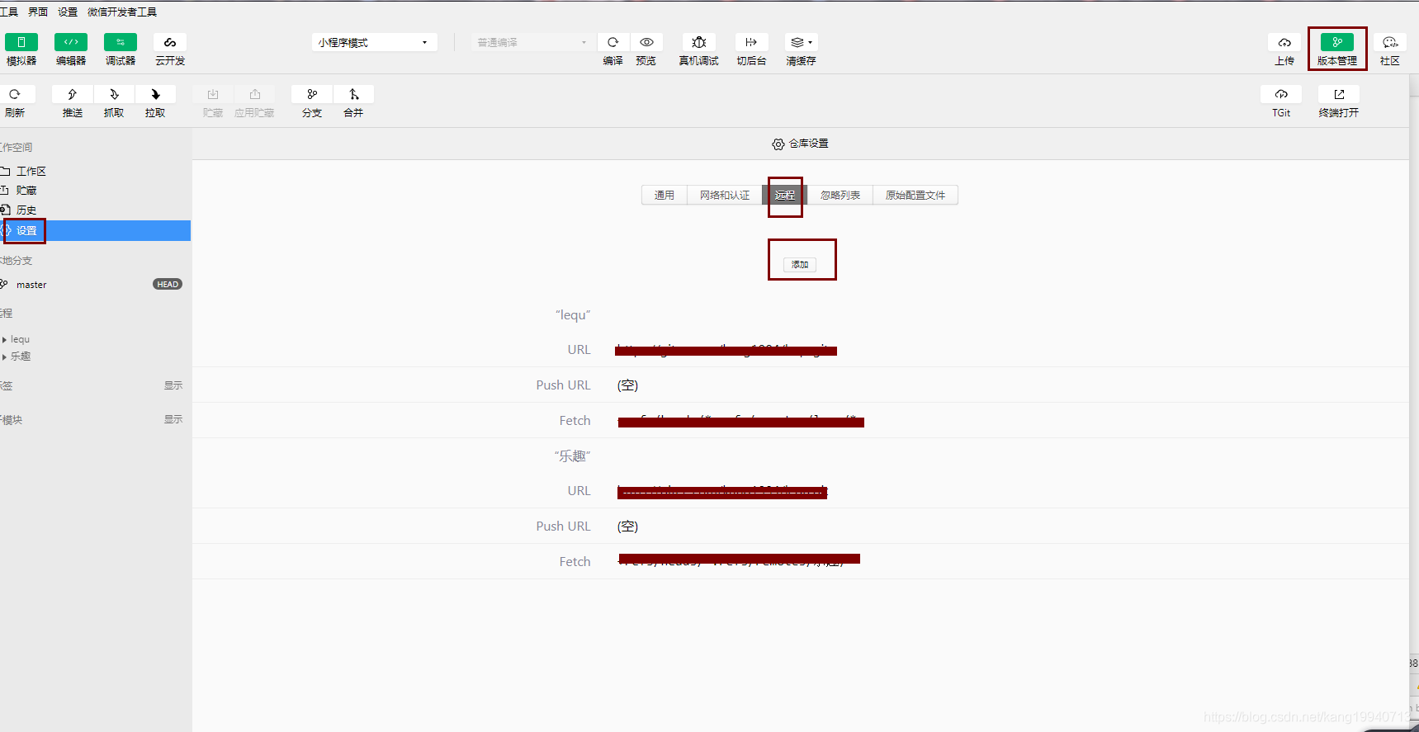
Task: Click the compile (编译) refresh icon
Action: (613, 42)
